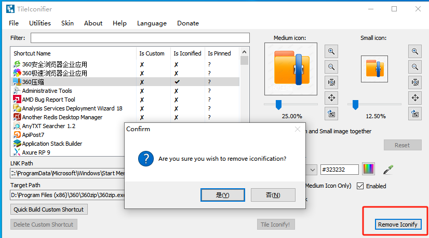Toggle the Enabled checkbox
Image resolution: width=429 pixels, height=238 pixels.
[x=360, y=186]
